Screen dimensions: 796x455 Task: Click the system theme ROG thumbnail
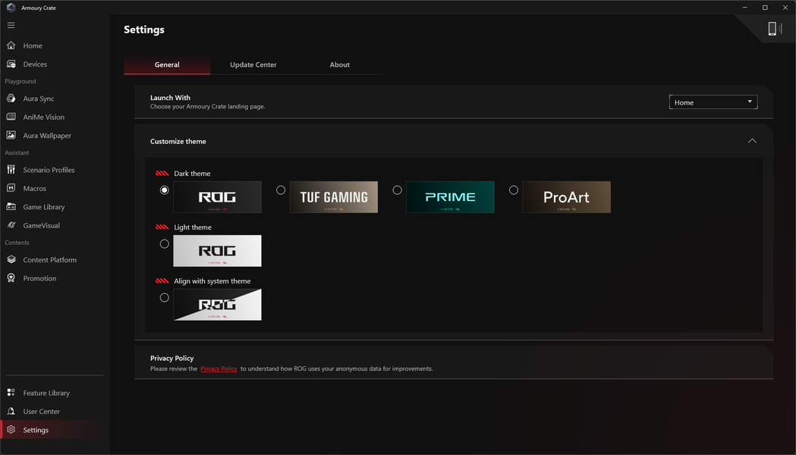pos(217,304)
